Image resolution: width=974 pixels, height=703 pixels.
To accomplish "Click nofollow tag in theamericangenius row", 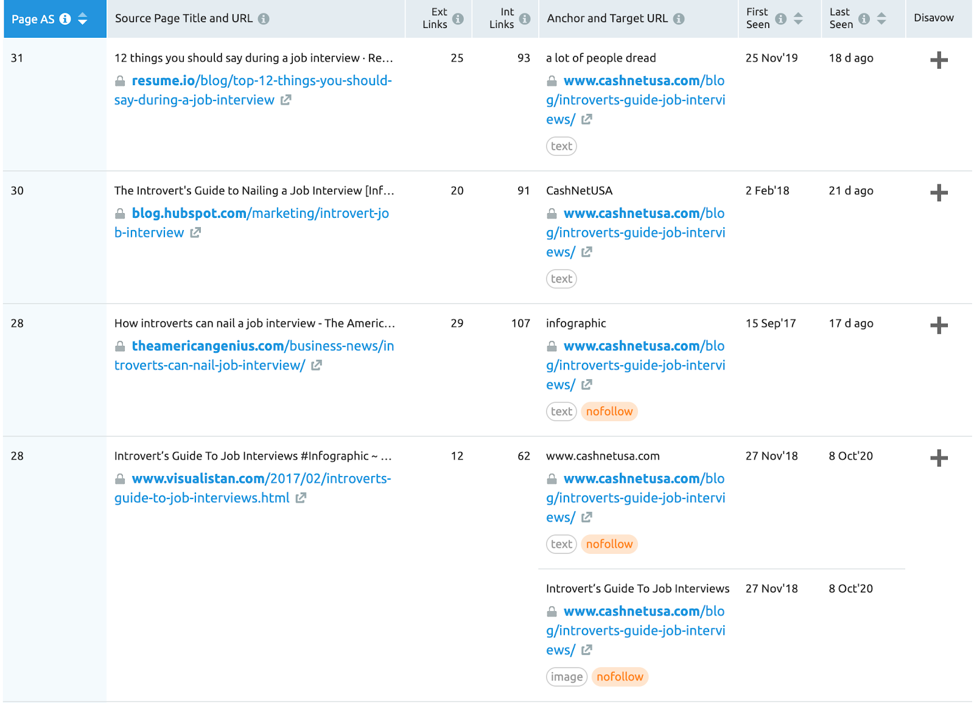I will (609, 411).
